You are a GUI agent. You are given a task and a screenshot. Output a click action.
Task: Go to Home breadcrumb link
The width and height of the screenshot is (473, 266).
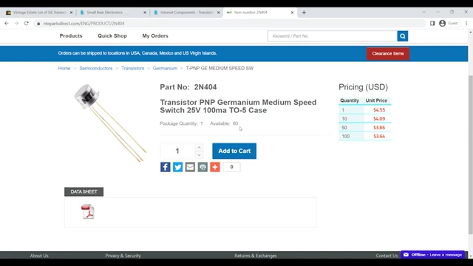64,69
